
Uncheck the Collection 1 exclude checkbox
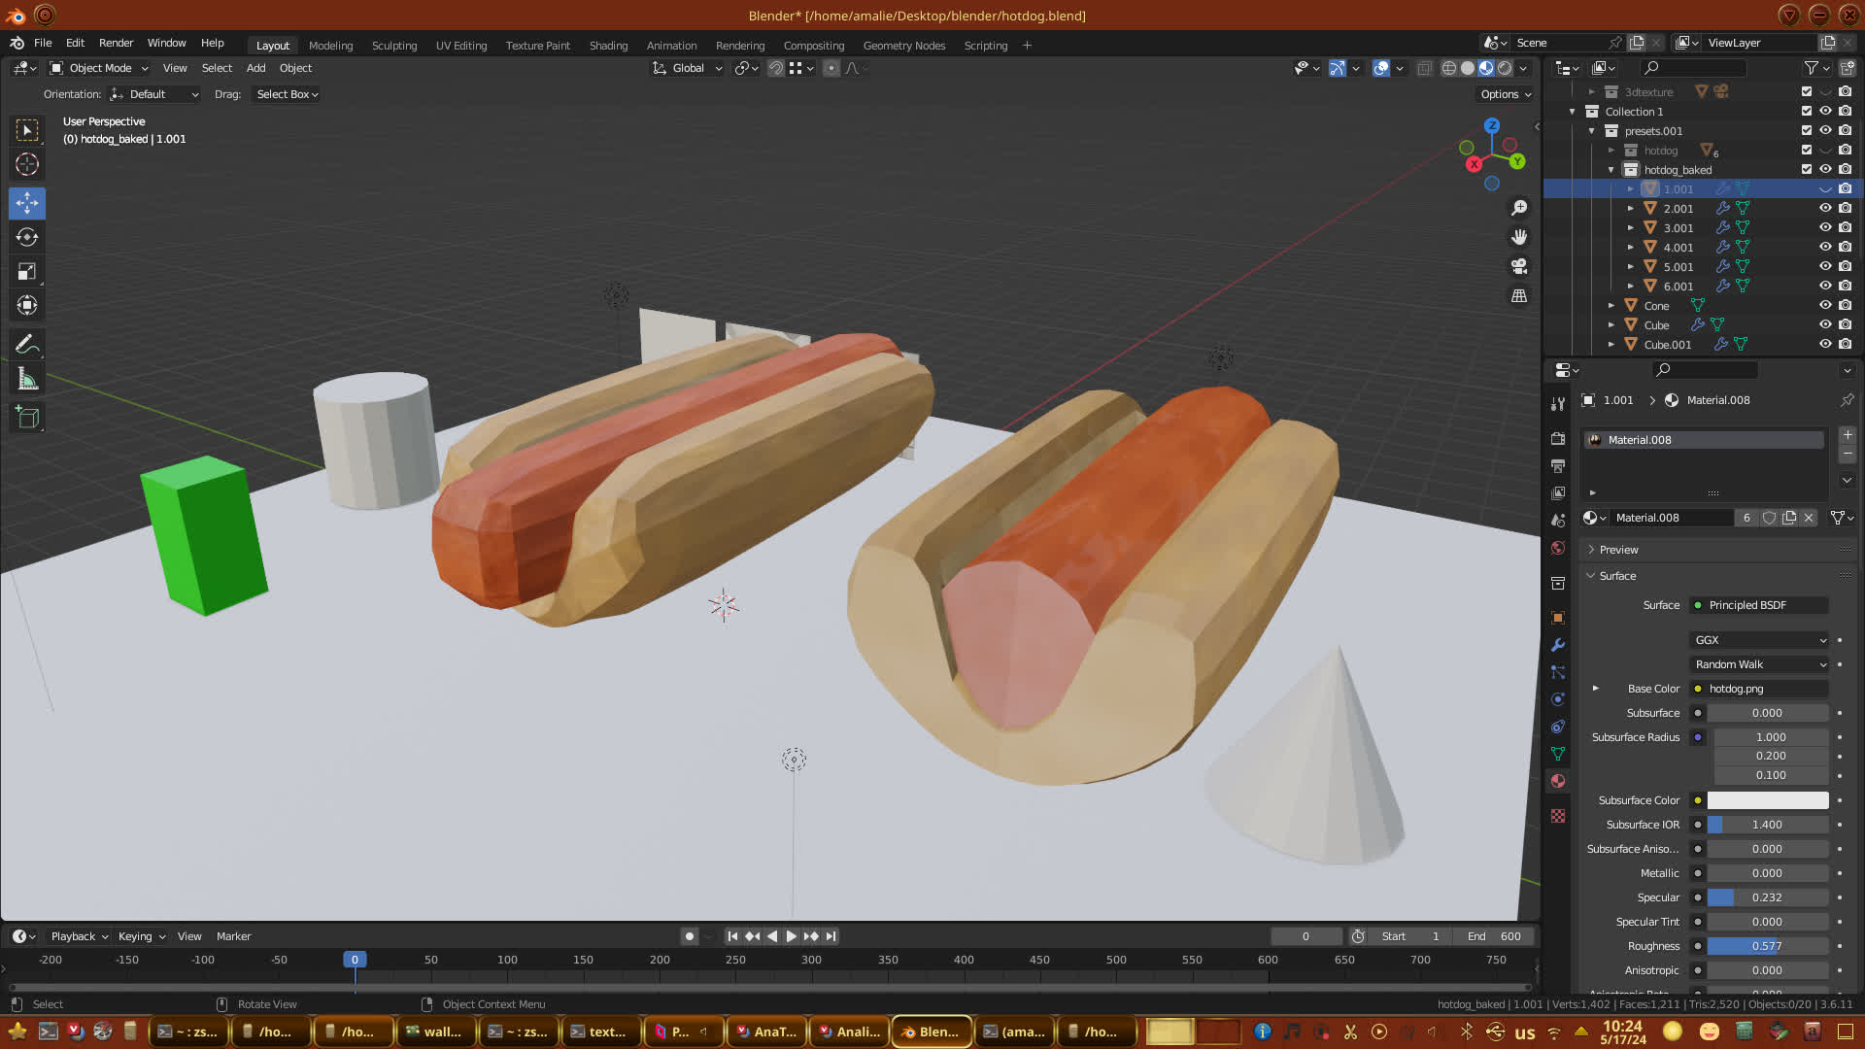tap(1807, 112)
